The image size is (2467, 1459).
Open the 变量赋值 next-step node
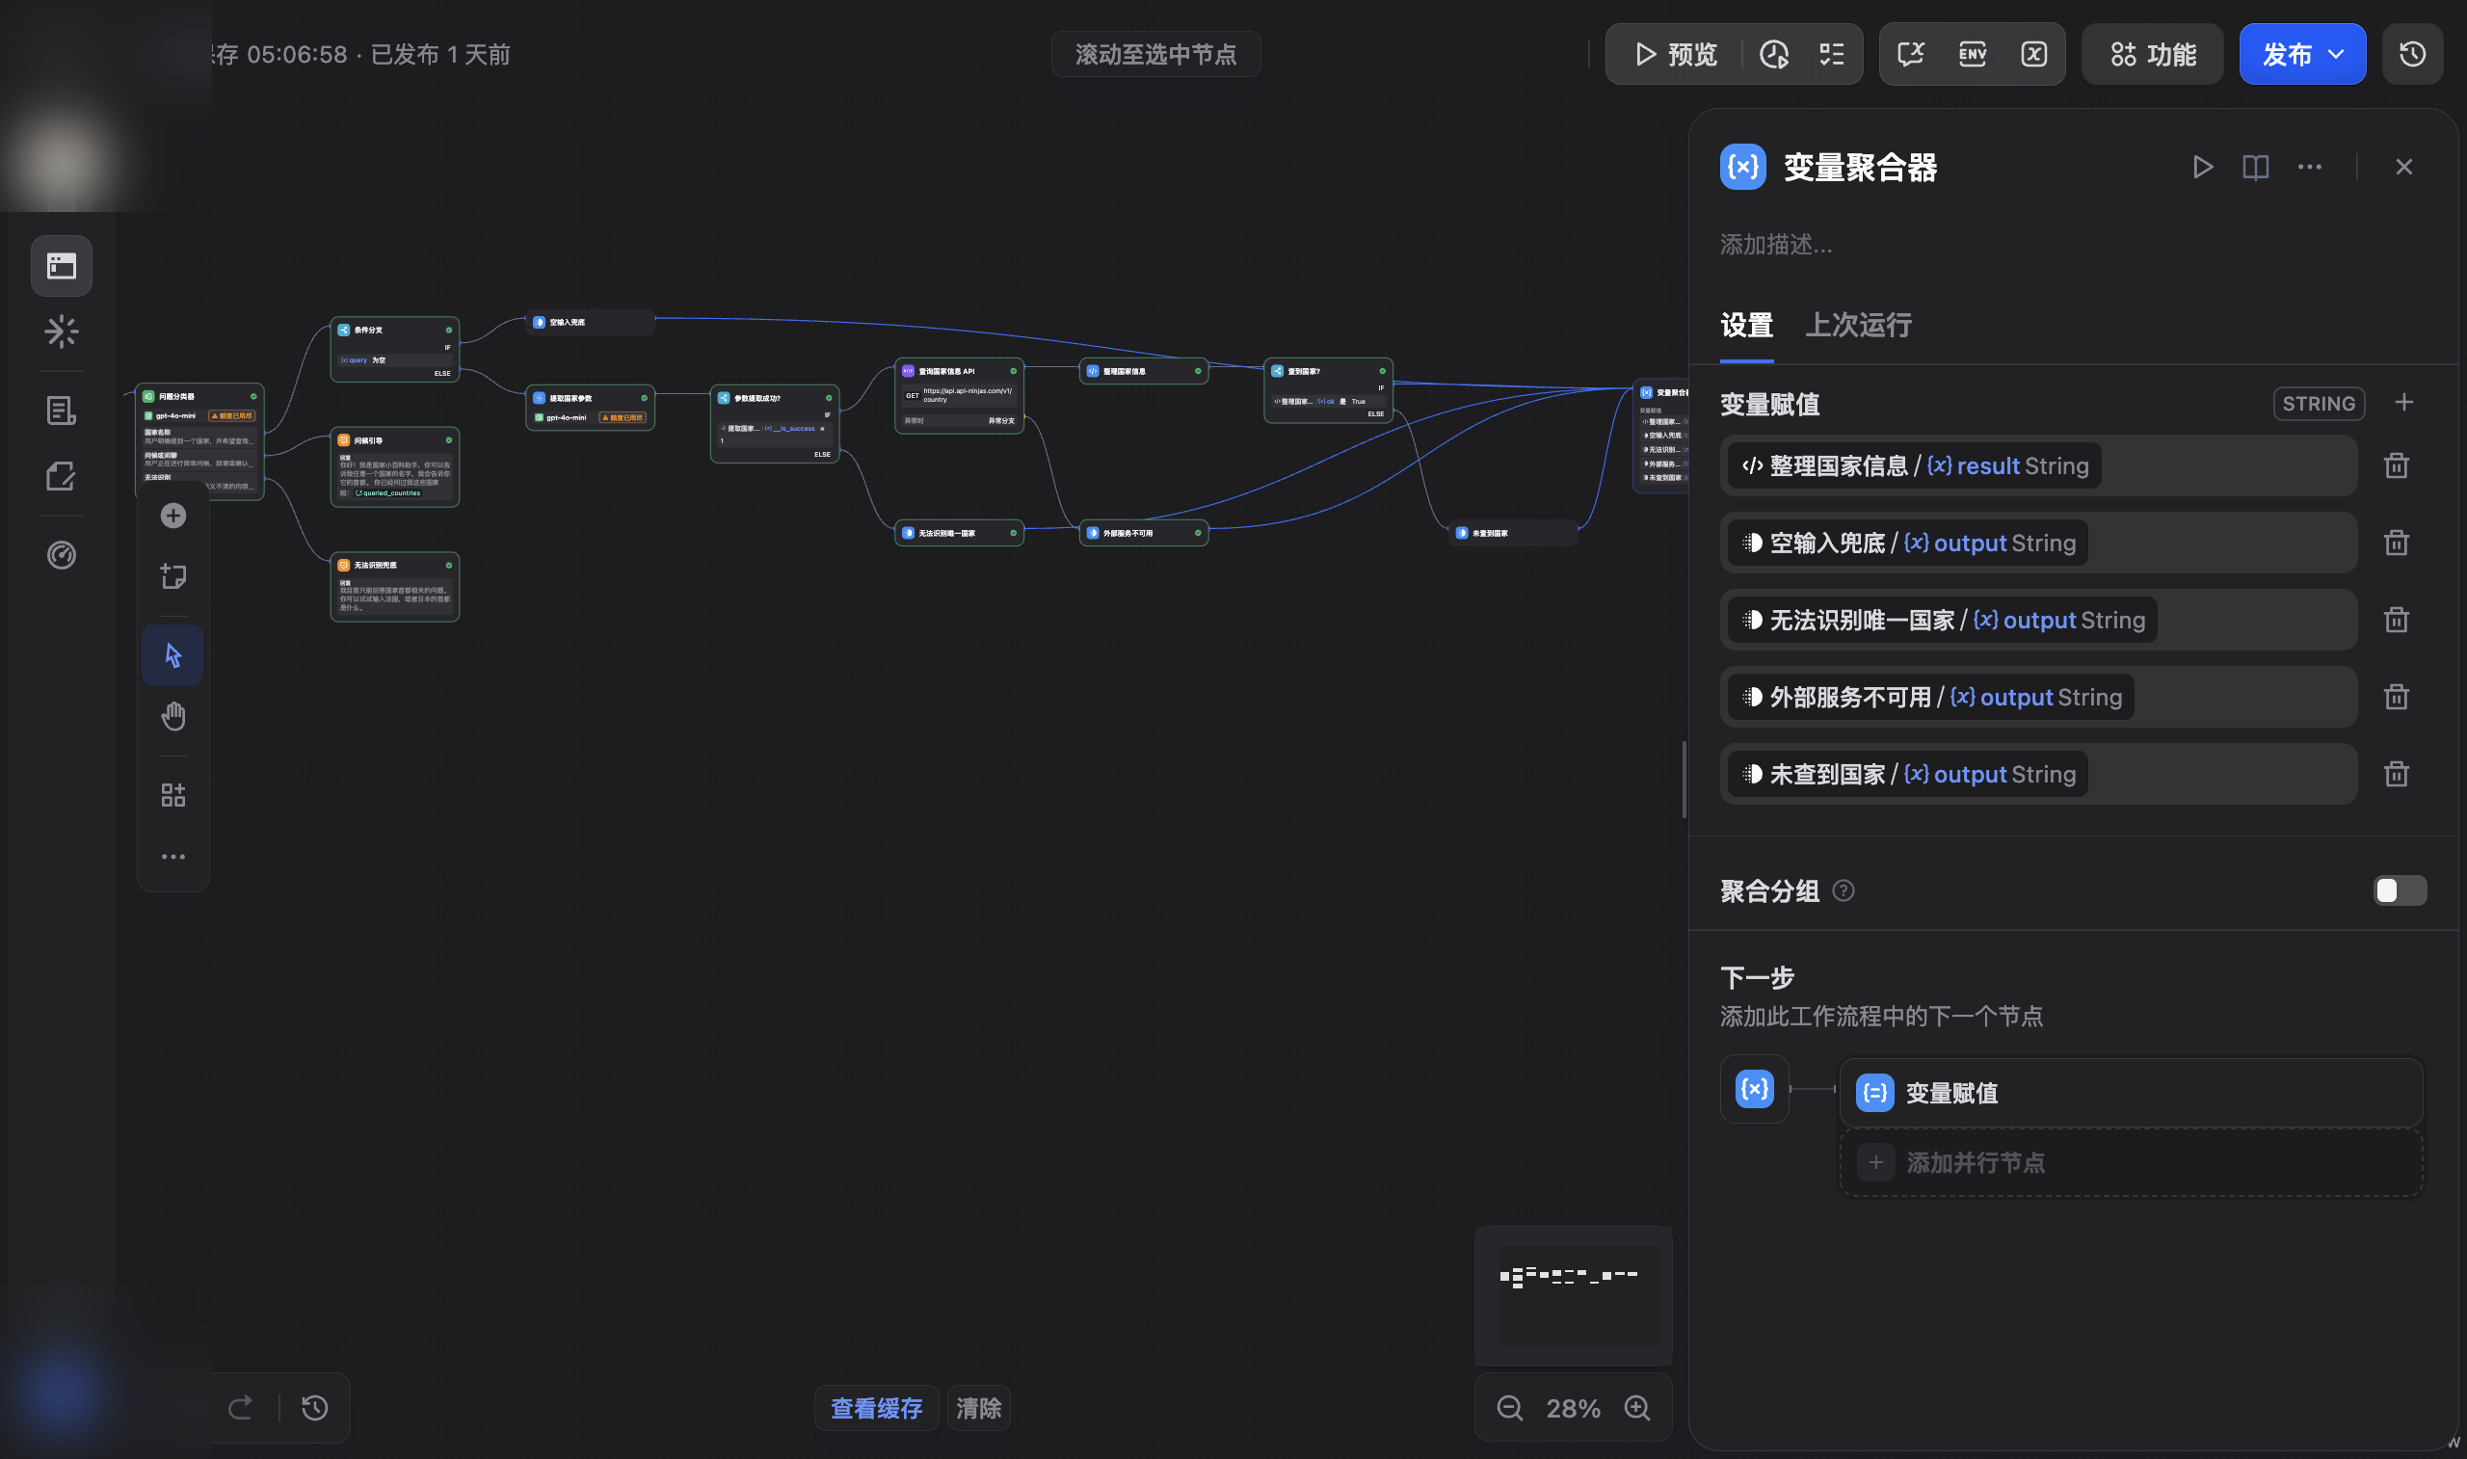(x=2130, y=1092)
